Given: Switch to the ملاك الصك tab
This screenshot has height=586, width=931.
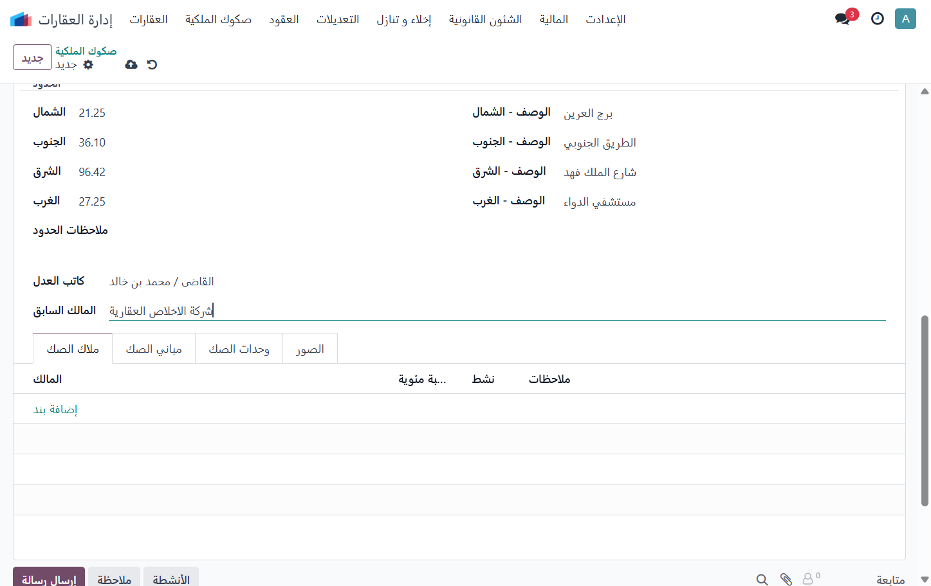Looking at the screenshot, I should click(x=73, y=348).
